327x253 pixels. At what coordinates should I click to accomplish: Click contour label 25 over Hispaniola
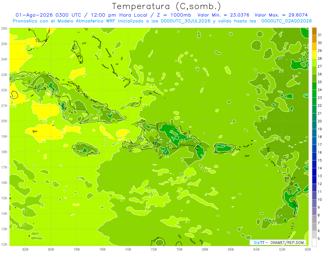pos(183,141)
